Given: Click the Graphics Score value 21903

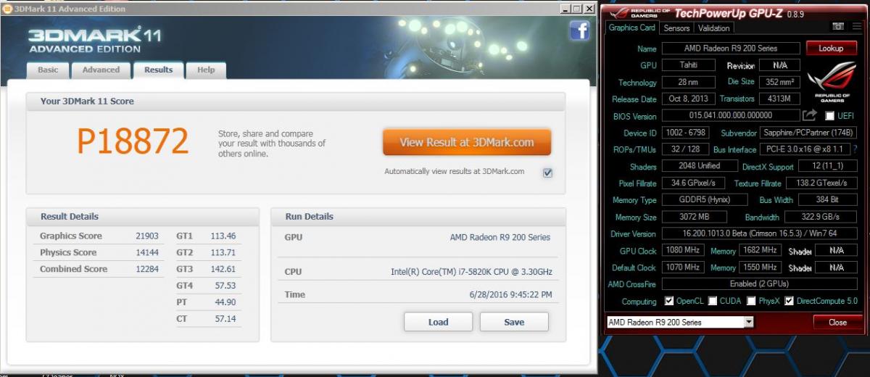Looking at the screenshot, I should tap(147, 236).
